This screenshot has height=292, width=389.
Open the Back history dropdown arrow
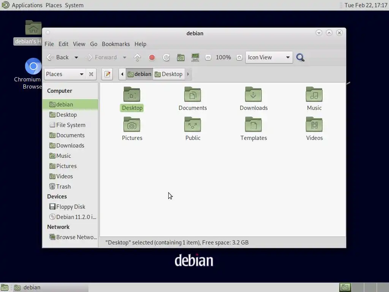coord(76,57)
